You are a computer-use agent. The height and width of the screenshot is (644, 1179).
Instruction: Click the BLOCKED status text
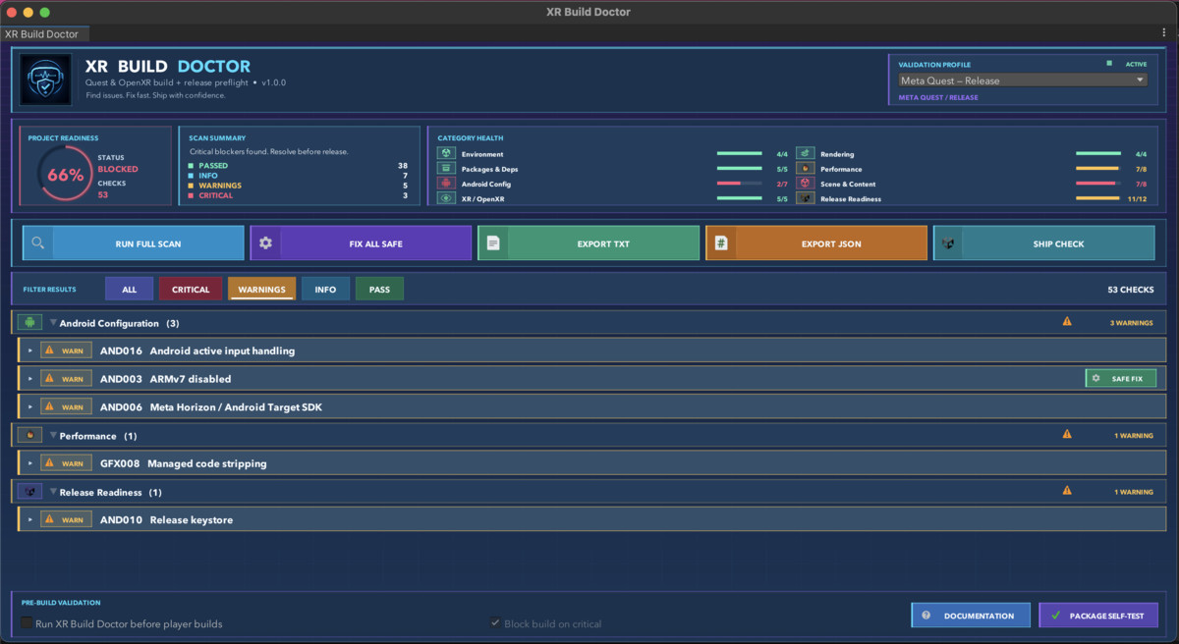click(118, 169)
